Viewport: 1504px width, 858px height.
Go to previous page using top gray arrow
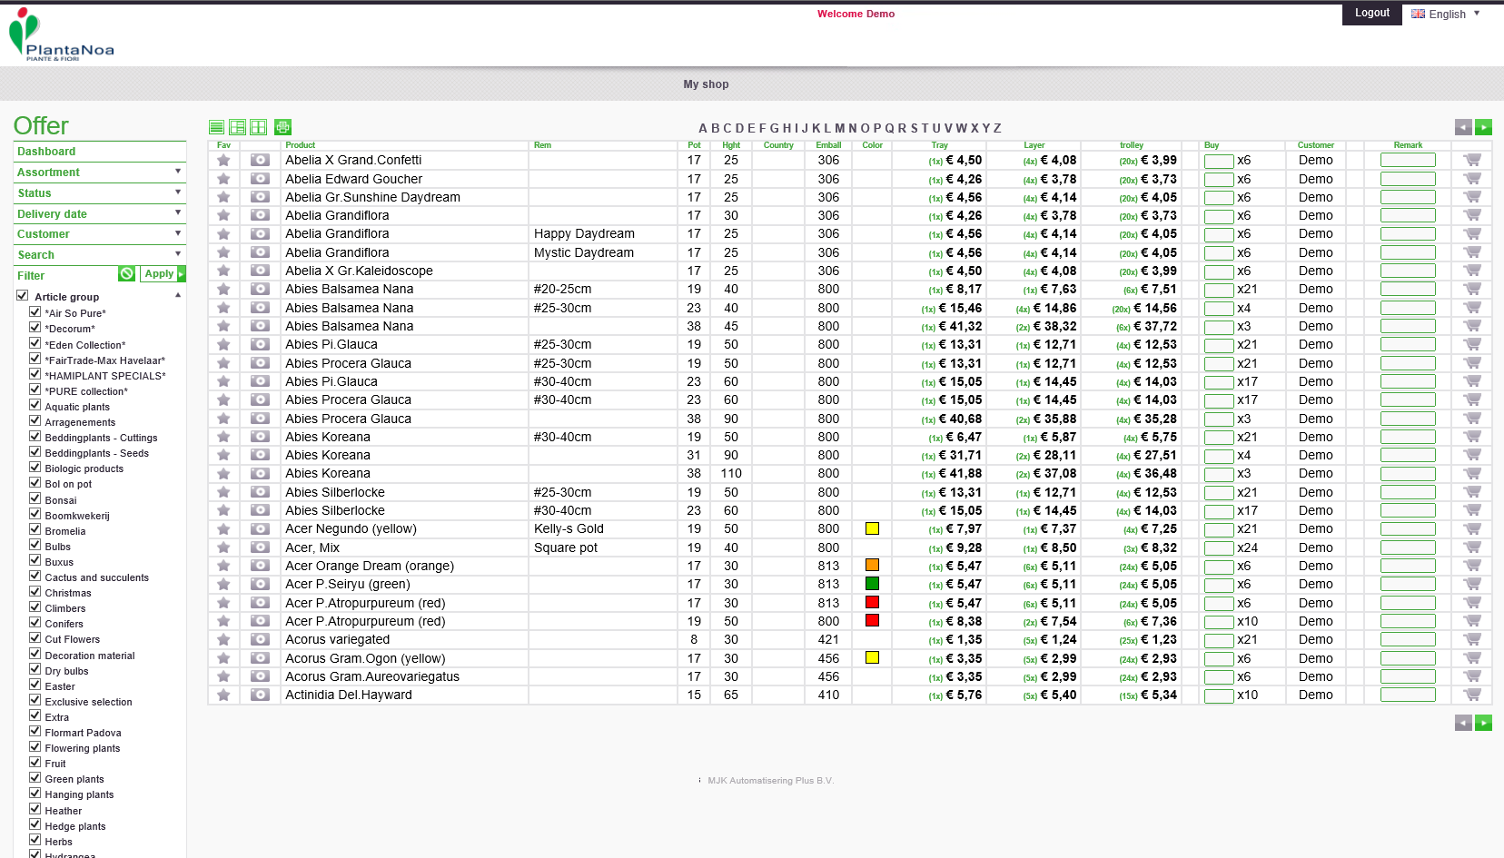1463,127
